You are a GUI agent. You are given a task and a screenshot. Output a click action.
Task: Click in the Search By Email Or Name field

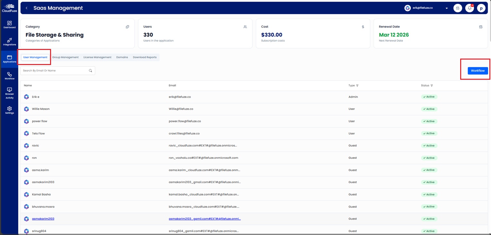(x=51, y=70)
